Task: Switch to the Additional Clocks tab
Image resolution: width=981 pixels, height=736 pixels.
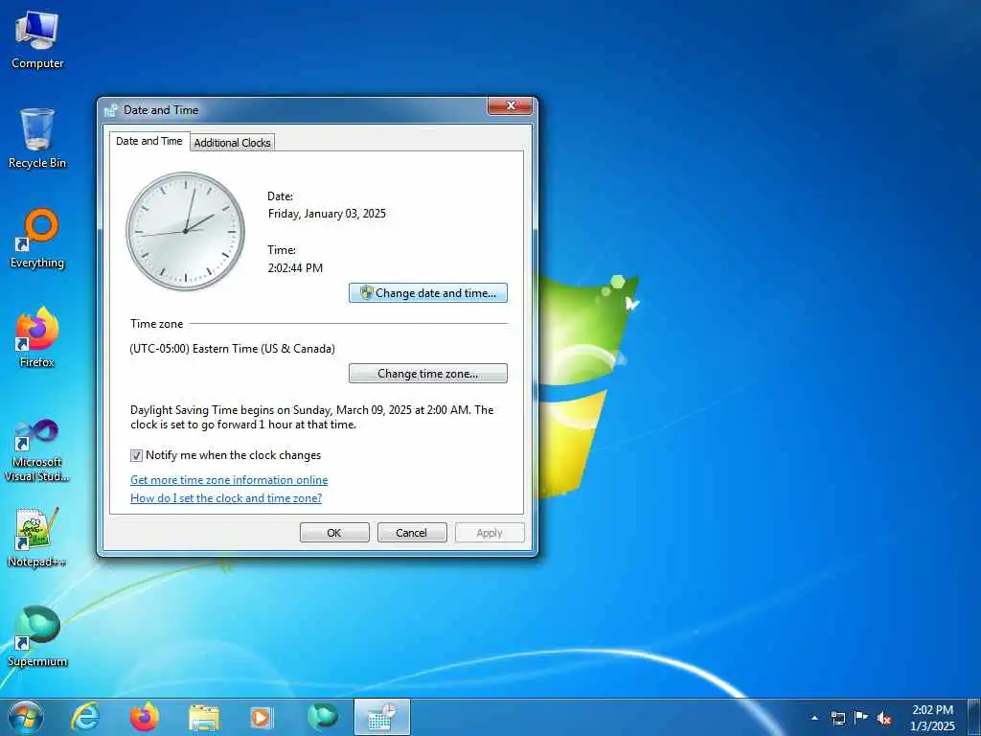Action: click(232, 143)
